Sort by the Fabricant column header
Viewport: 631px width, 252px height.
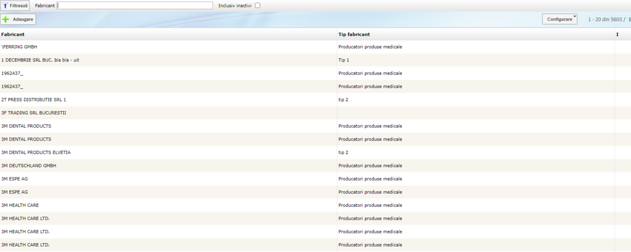click(13, 34)
